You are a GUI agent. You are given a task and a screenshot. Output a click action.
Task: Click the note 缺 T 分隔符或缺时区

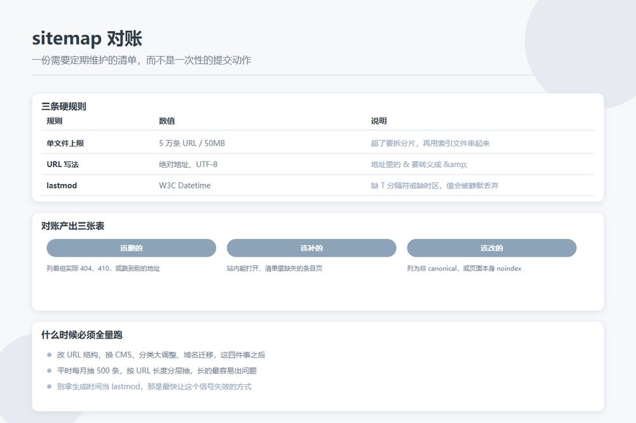pyautogui.click(x=434, y=185)
